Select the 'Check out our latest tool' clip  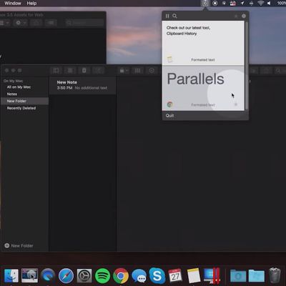click(203, 43)
